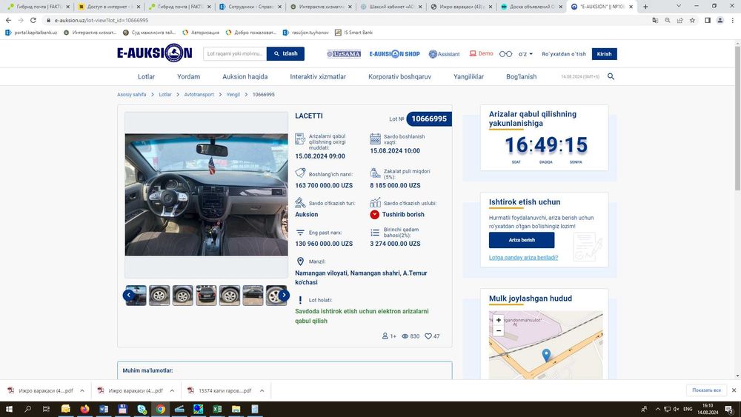Open the Auksion haqida menu
The image size is (741, 417).
point(245,76)
